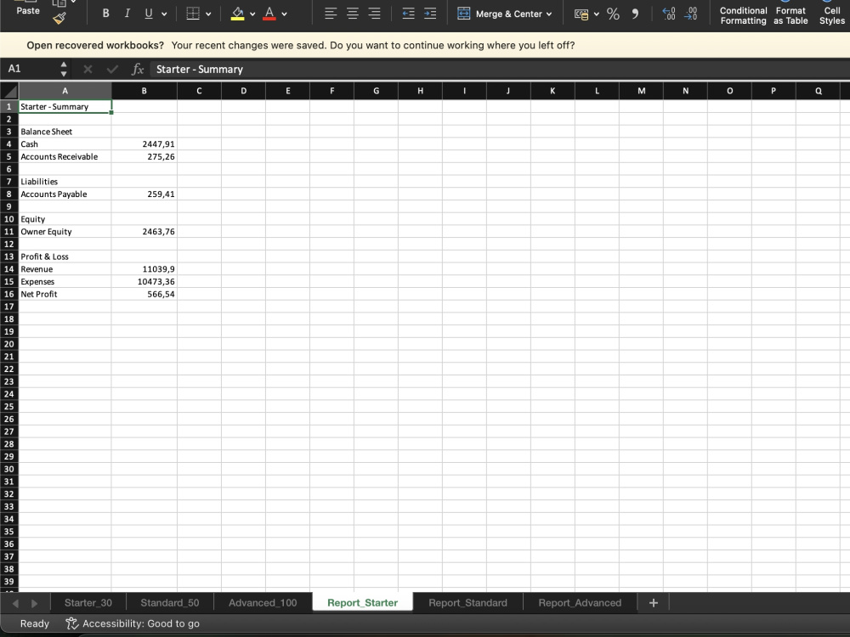850x637 pixels.
Task: Align text right
Action: tap(374, 14)
